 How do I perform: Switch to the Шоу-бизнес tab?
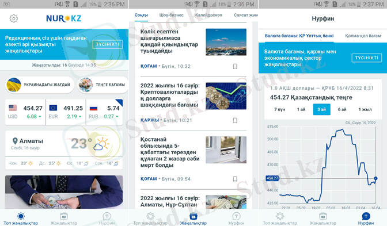171,15
